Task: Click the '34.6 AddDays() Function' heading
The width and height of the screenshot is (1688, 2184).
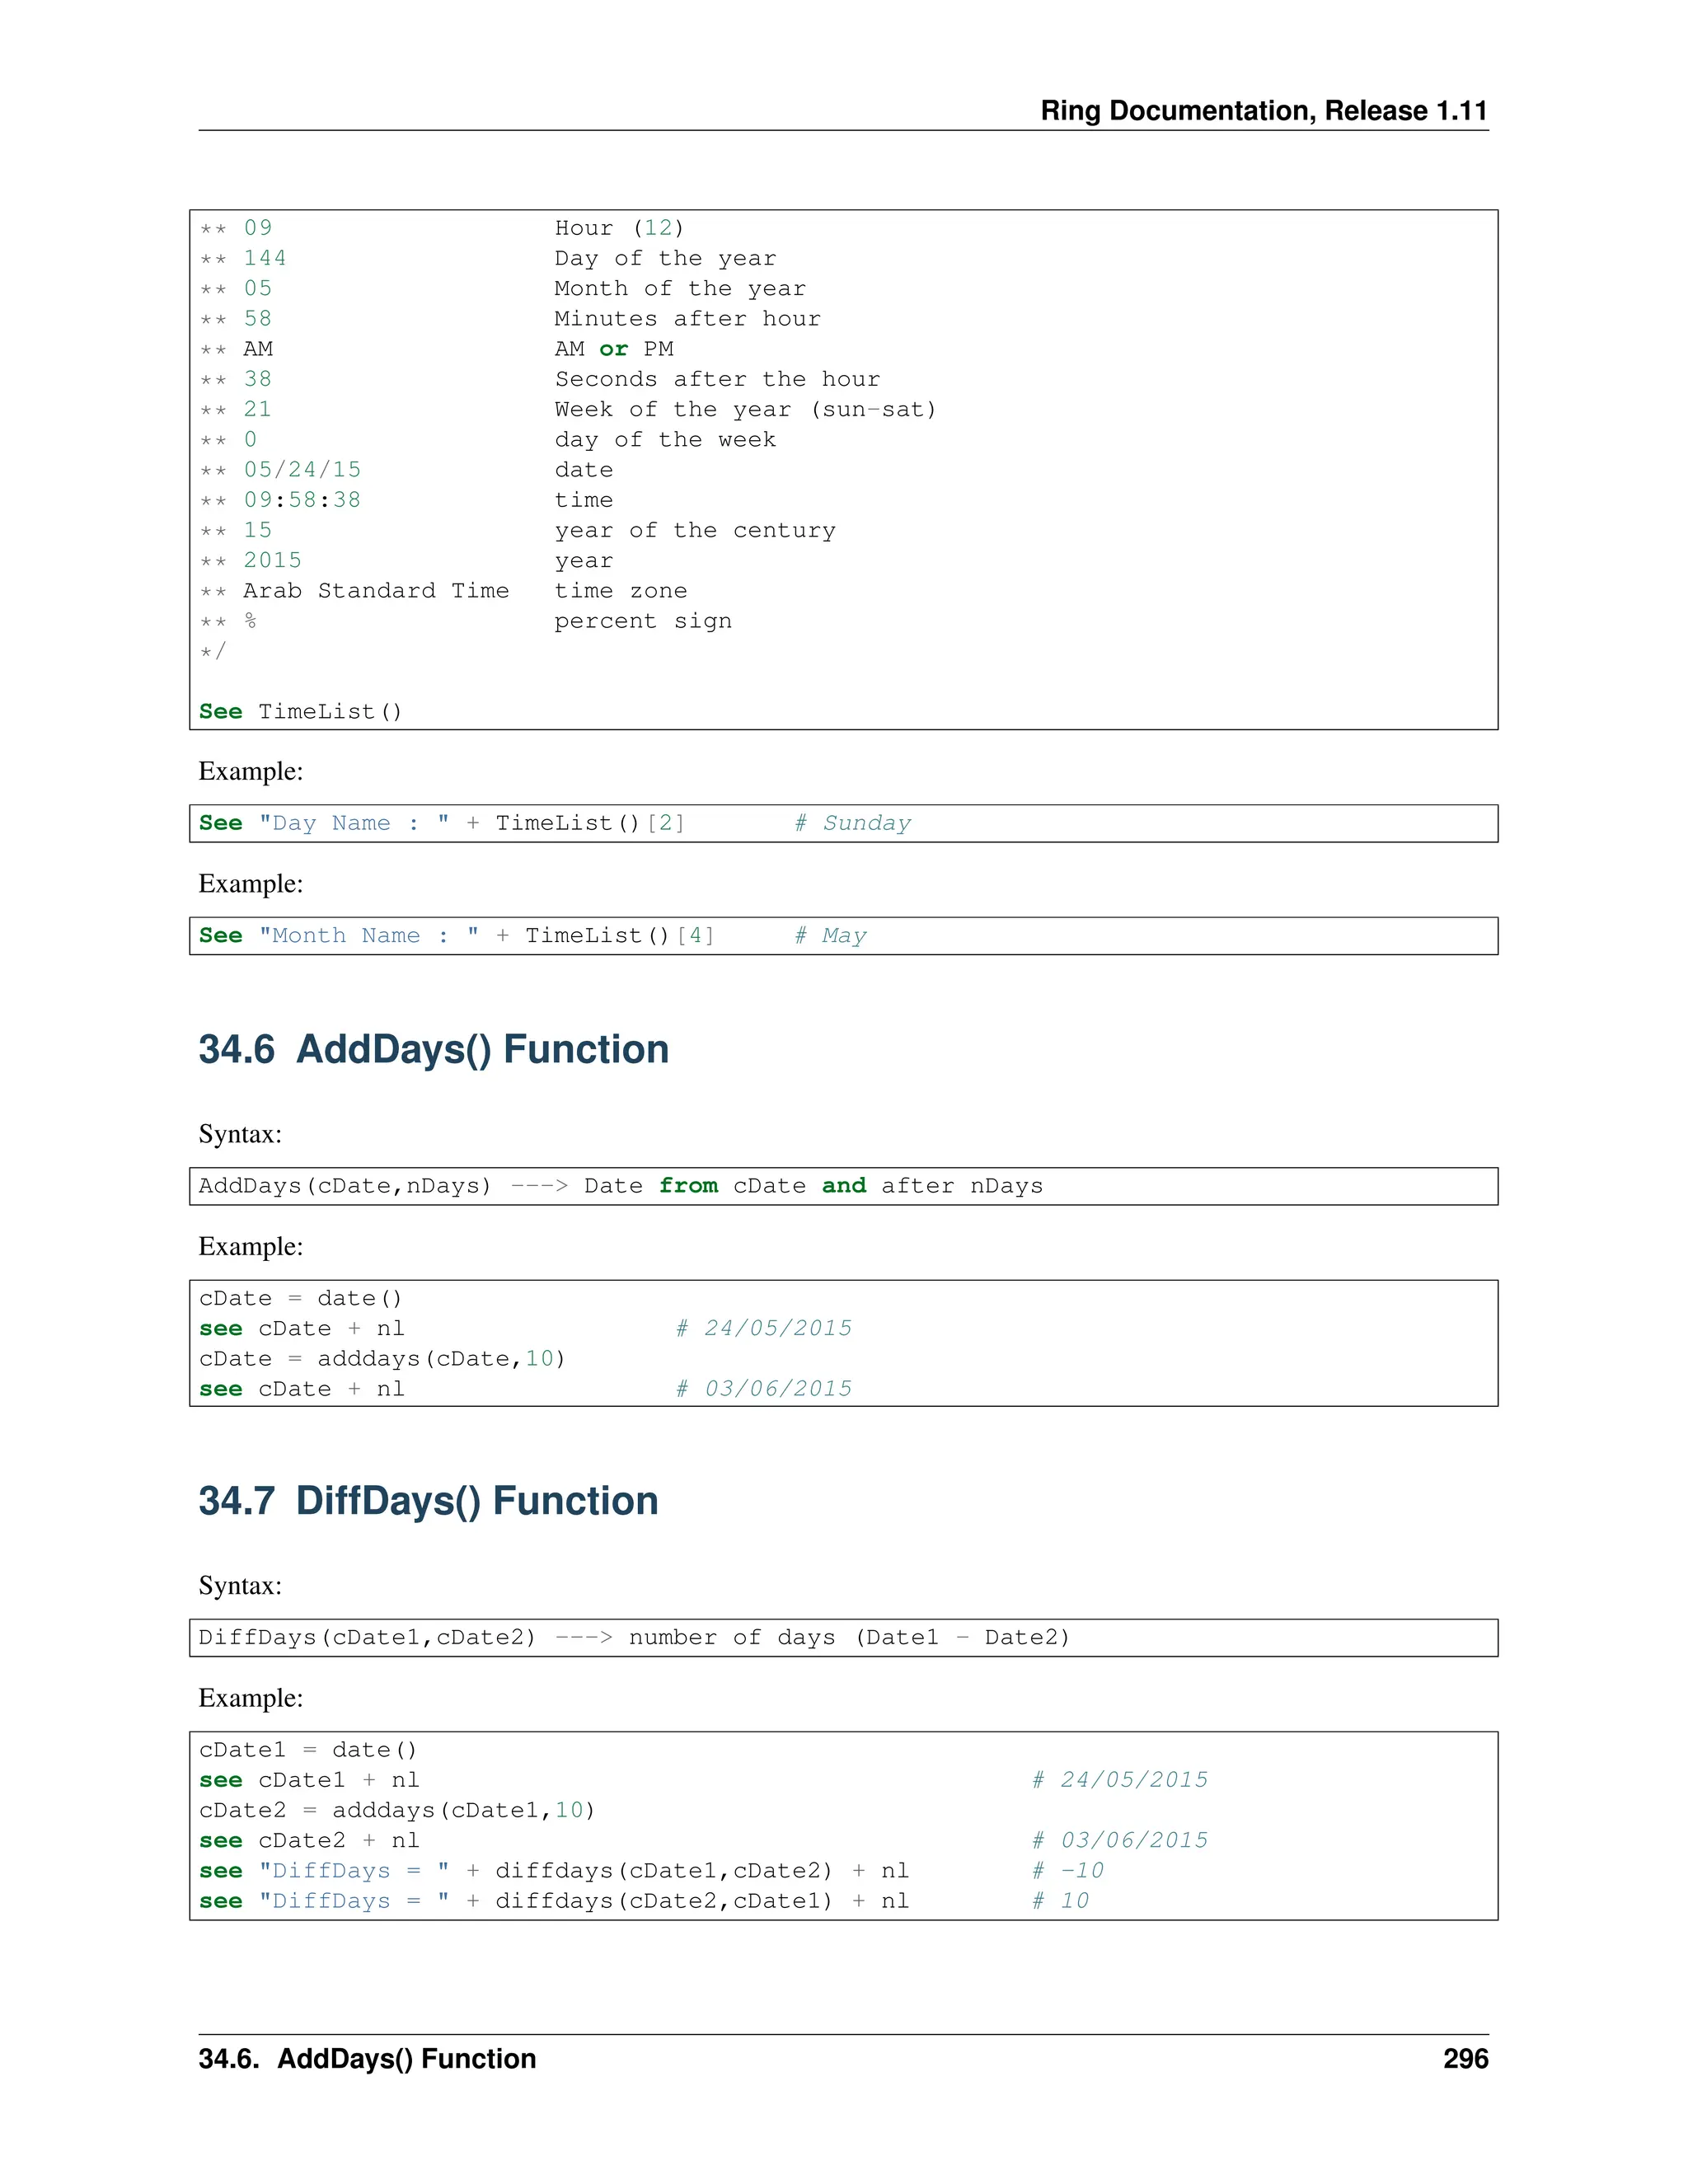Action: pos(433,1049)
